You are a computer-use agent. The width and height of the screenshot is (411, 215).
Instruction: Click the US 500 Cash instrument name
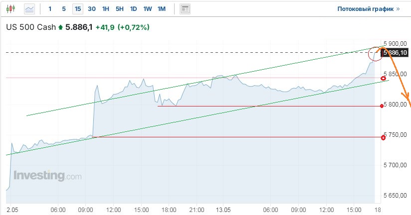[x=30, y=27]
